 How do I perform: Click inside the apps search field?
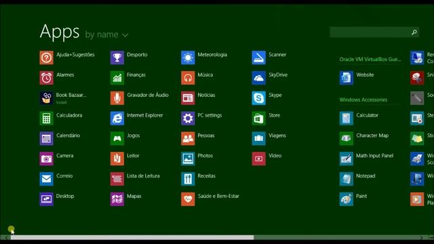coord(374,32)
